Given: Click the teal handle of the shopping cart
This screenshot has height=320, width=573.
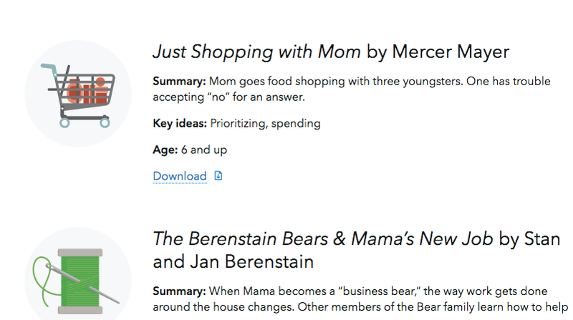Looking at the screenshot, I should (49, 69).
